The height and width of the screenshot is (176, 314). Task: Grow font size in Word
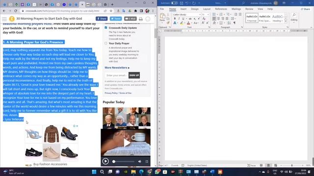pos(203,23)
